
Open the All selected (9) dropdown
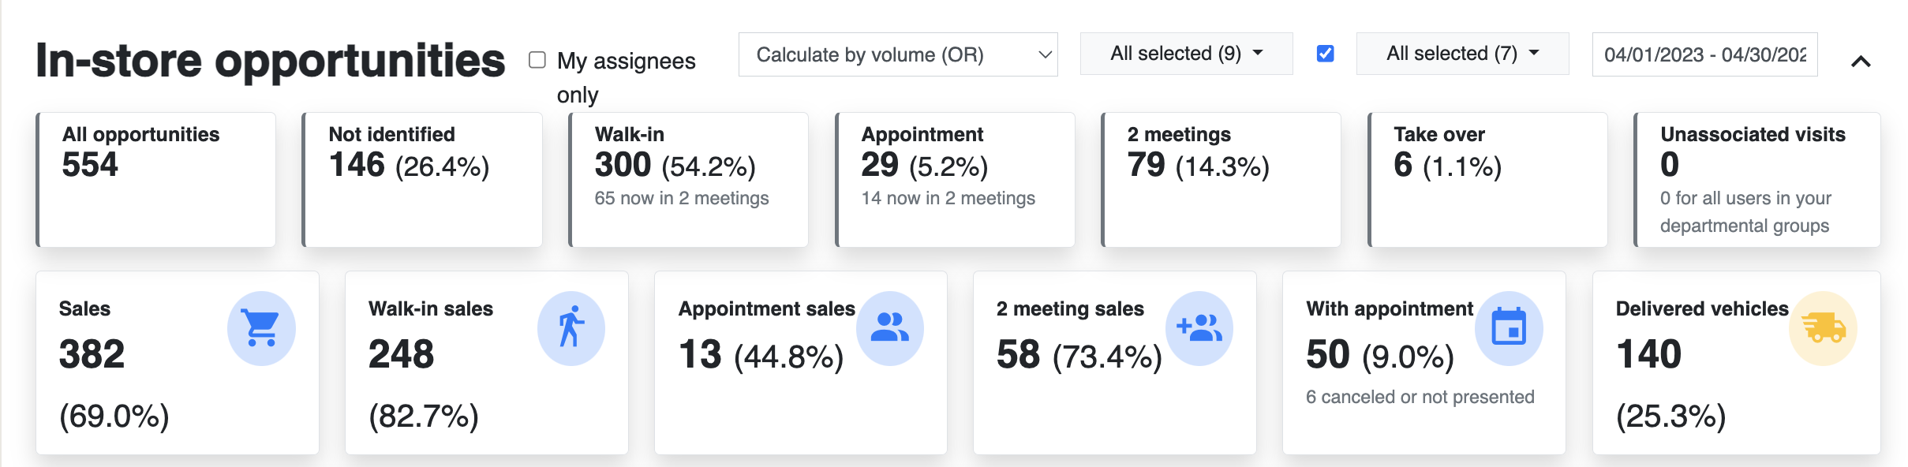click(x=1186, y=54)
